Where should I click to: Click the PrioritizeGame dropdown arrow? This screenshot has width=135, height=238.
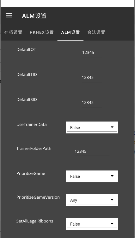pos(112,176)
